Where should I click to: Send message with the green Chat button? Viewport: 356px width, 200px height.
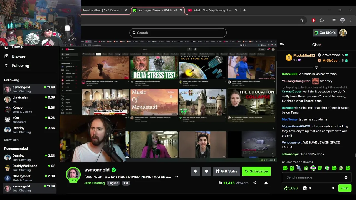pos(345,188)
